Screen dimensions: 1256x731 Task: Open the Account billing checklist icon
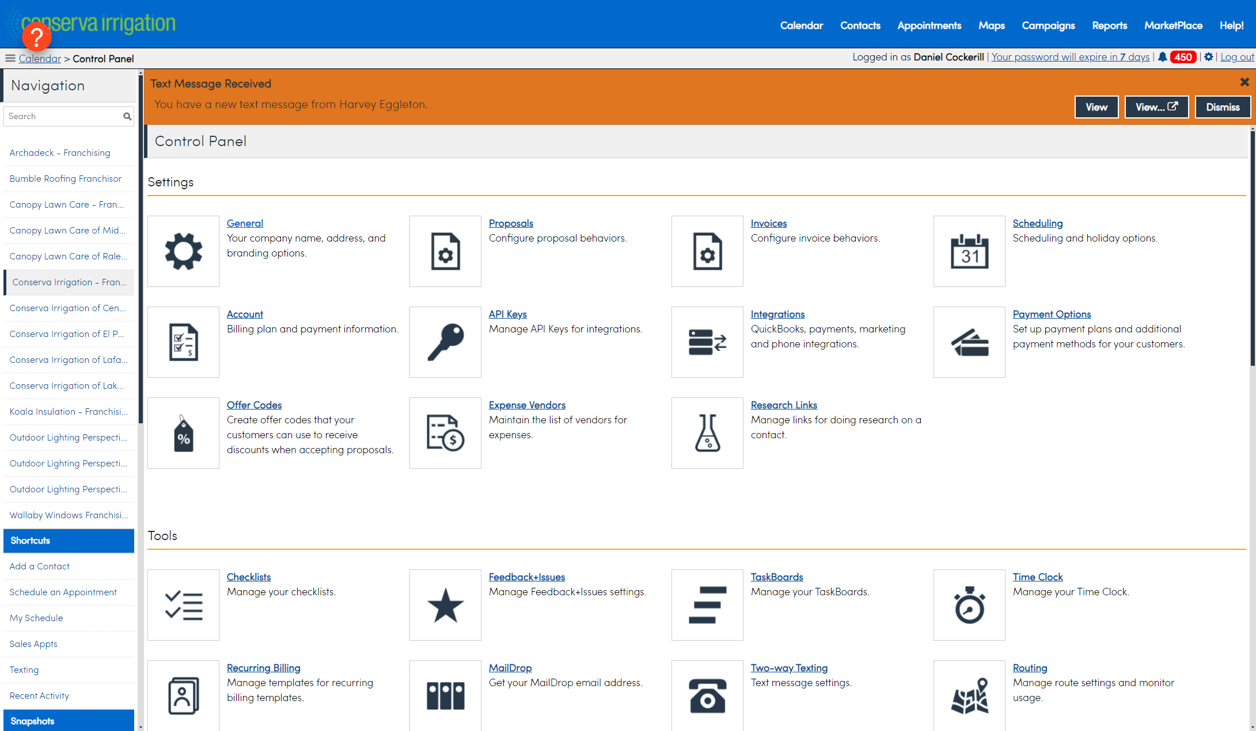(x=183, y=342)
